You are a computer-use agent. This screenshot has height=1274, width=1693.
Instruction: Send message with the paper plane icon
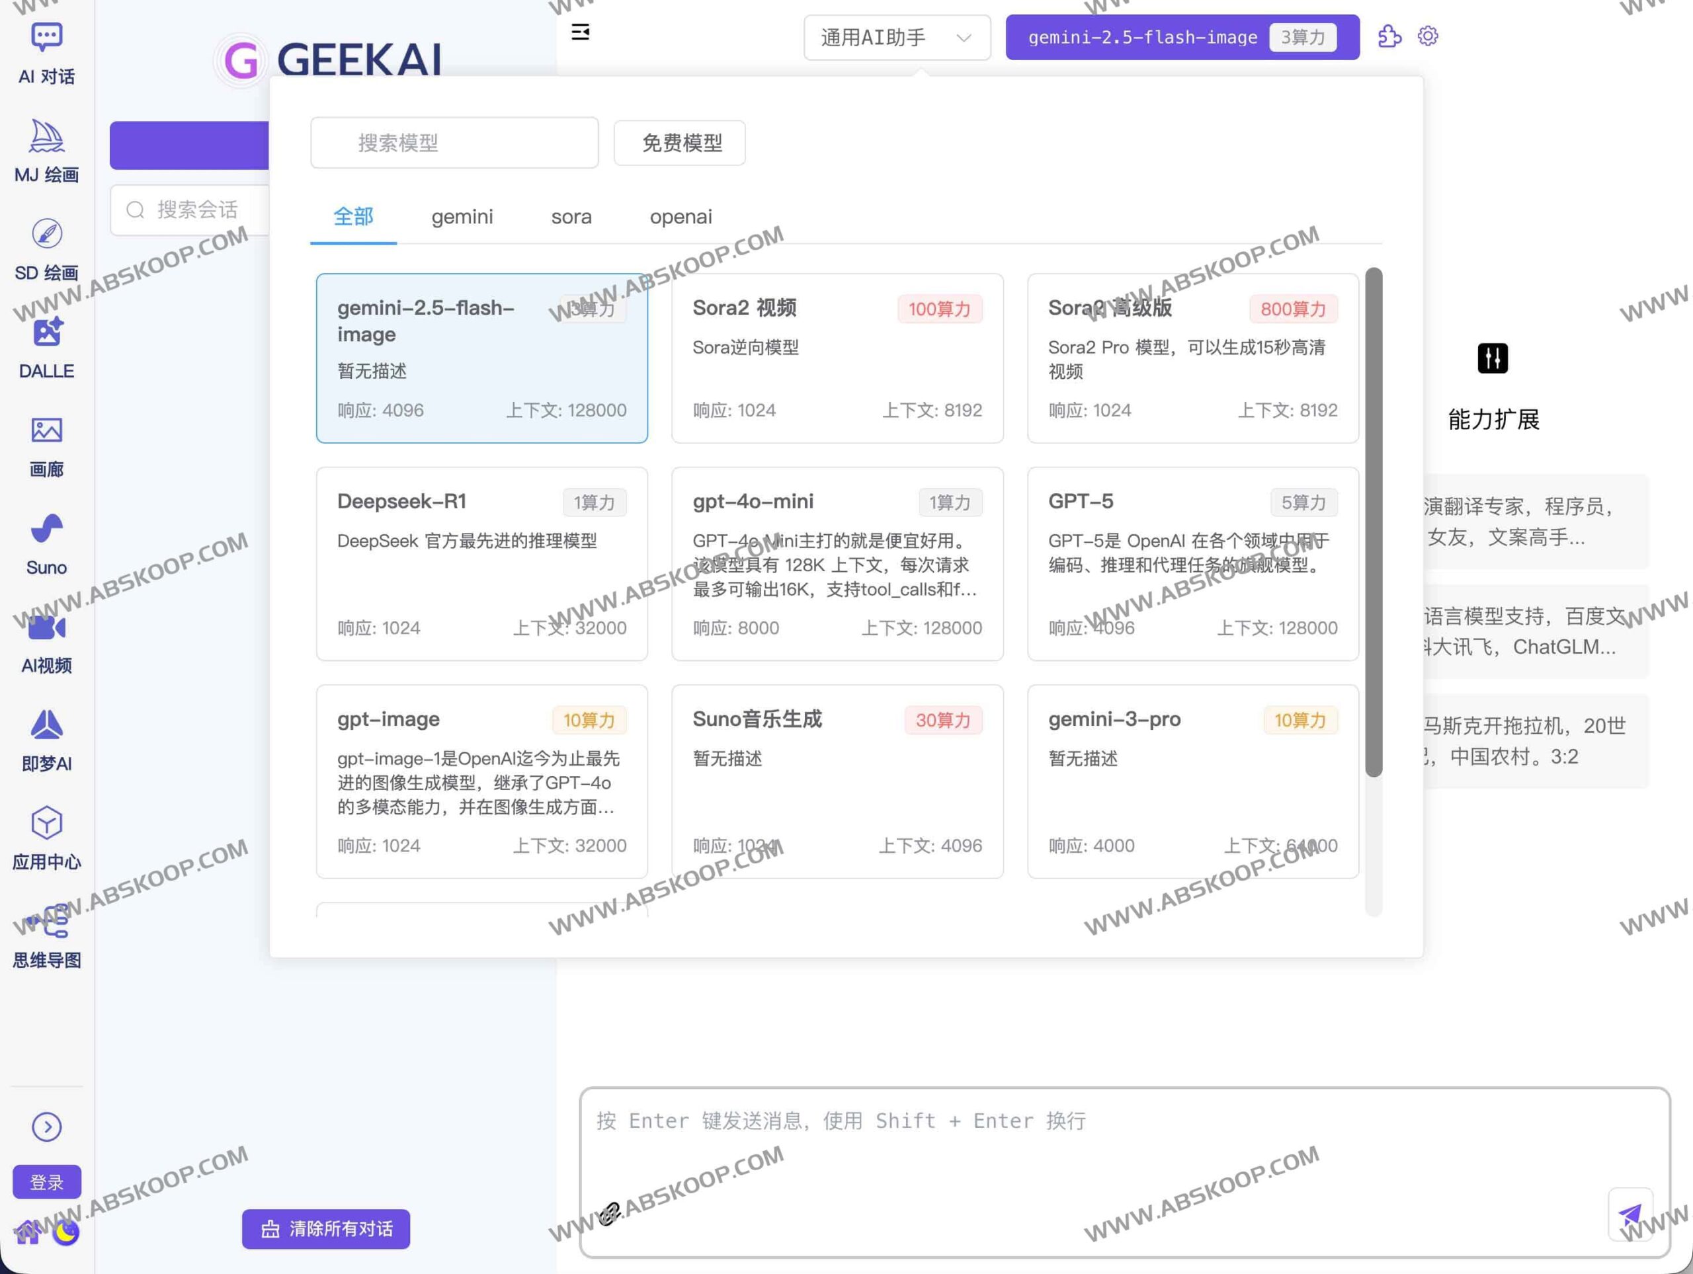1631,1215
